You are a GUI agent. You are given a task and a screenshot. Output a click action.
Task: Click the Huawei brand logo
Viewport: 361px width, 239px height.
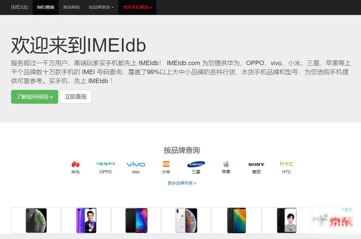pos(76,164)
